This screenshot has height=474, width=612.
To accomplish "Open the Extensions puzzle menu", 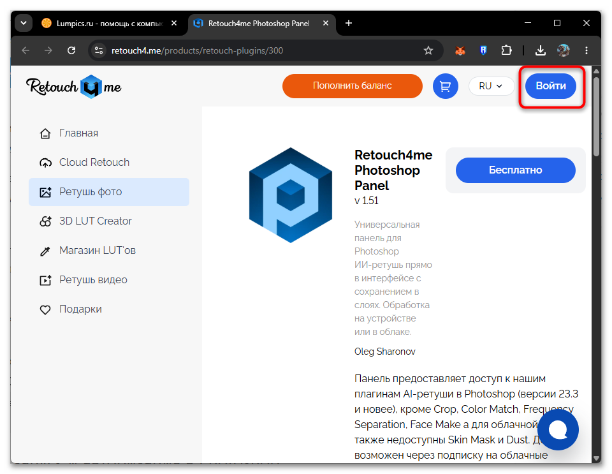I will pos(506,50).
